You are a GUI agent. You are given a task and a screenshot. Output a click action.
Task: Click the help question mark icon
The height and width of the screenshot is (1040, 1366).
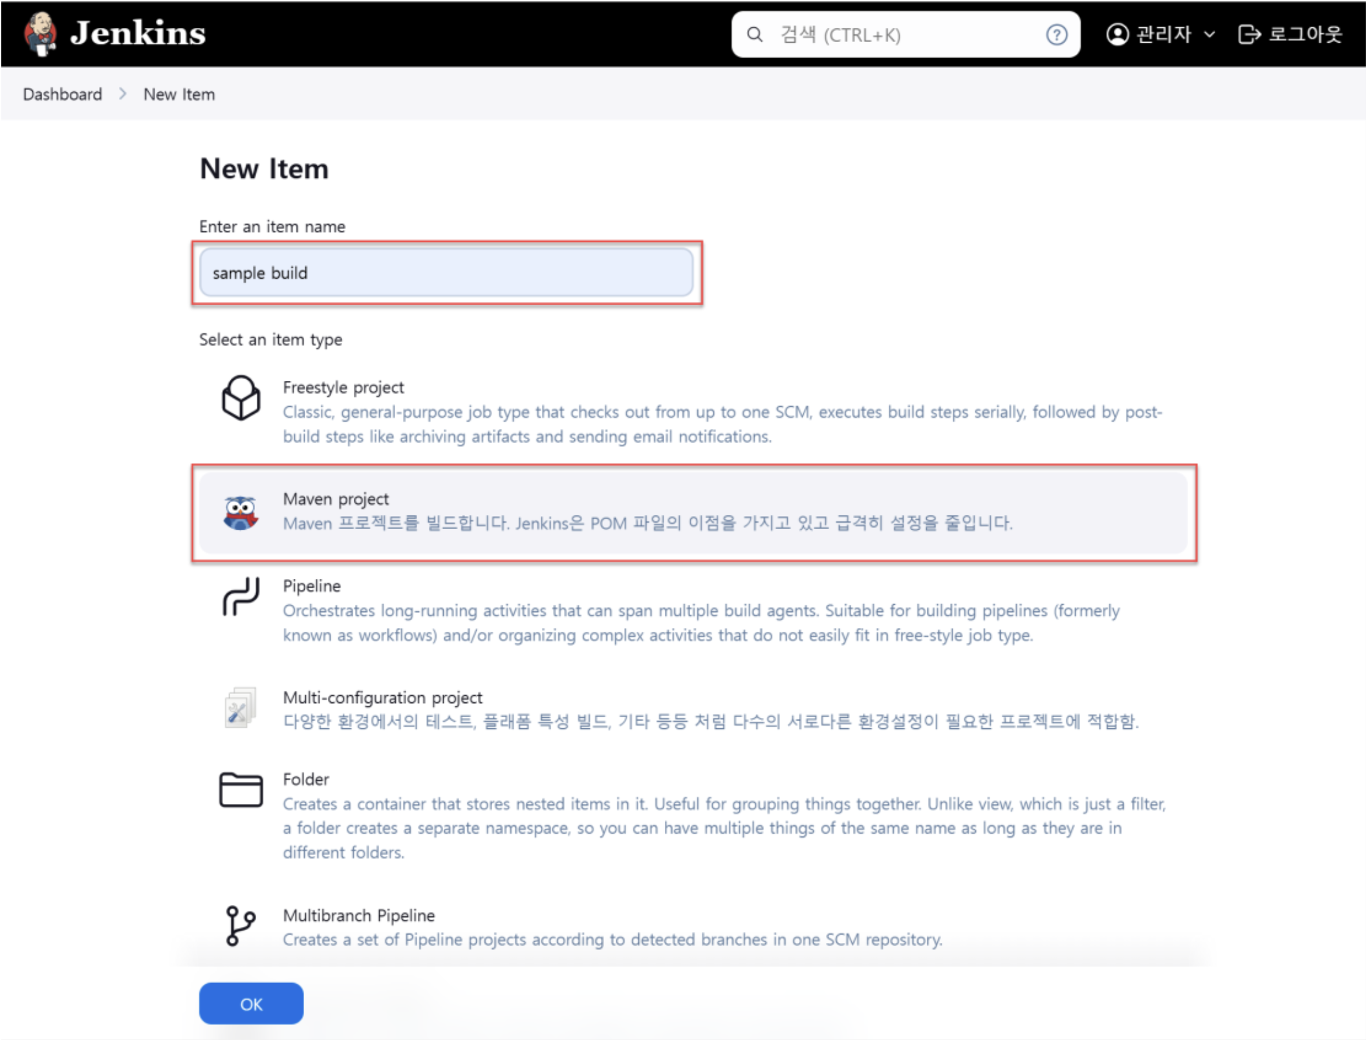(x=1057, y=35)
